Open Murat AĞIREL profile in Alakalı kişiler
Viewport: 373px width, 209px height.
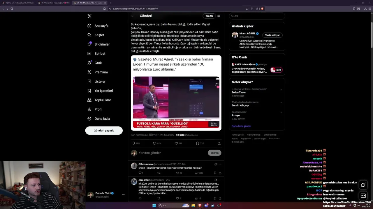pos(247,33)
